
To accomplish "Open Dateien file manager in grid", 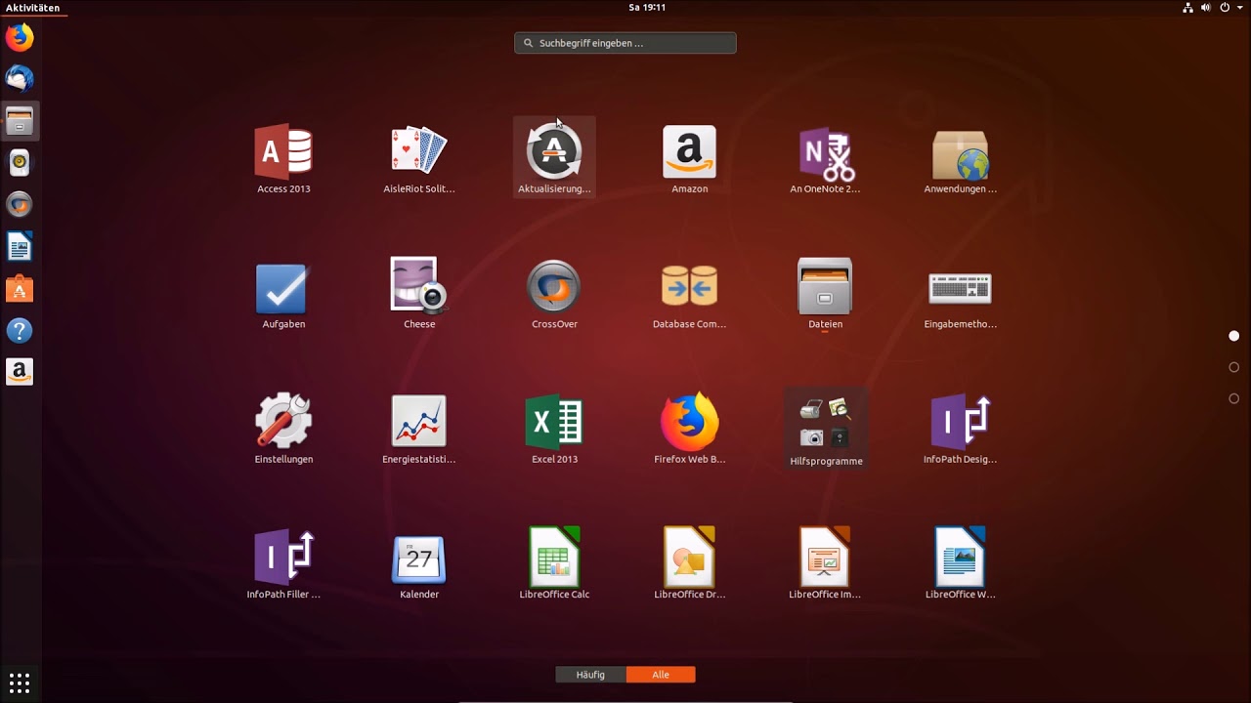I will pyautogui.click(x=825, y=294).
